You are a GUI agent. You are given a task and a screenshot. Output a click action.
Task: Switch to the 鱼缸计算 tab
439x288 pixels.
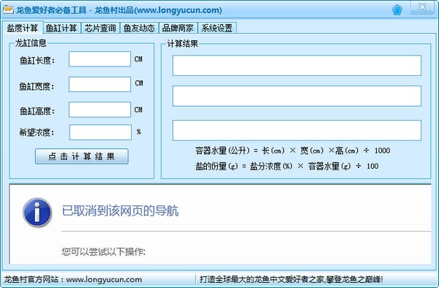coord(61,28)
